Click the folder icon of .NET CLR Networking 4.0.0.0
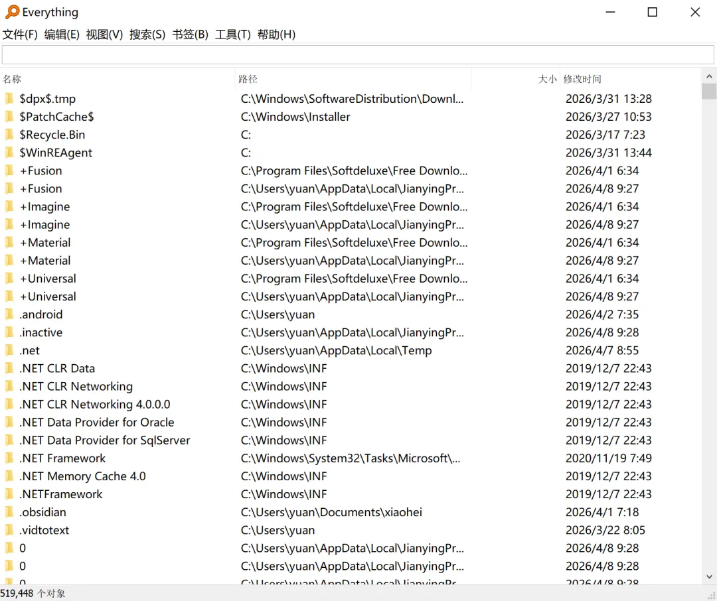Image resolution: width=717 pixels, height=601 pixels. click(9, 405)
